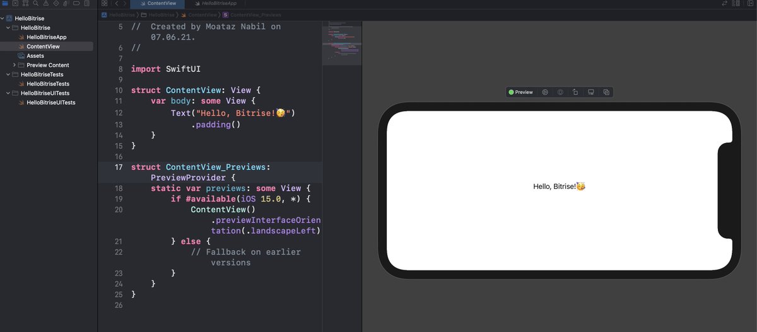Image resolution: width=757 pixels, height=332 pixels.
Task: Open the Project navigator folder icon
Action: [x=5, y=3]
